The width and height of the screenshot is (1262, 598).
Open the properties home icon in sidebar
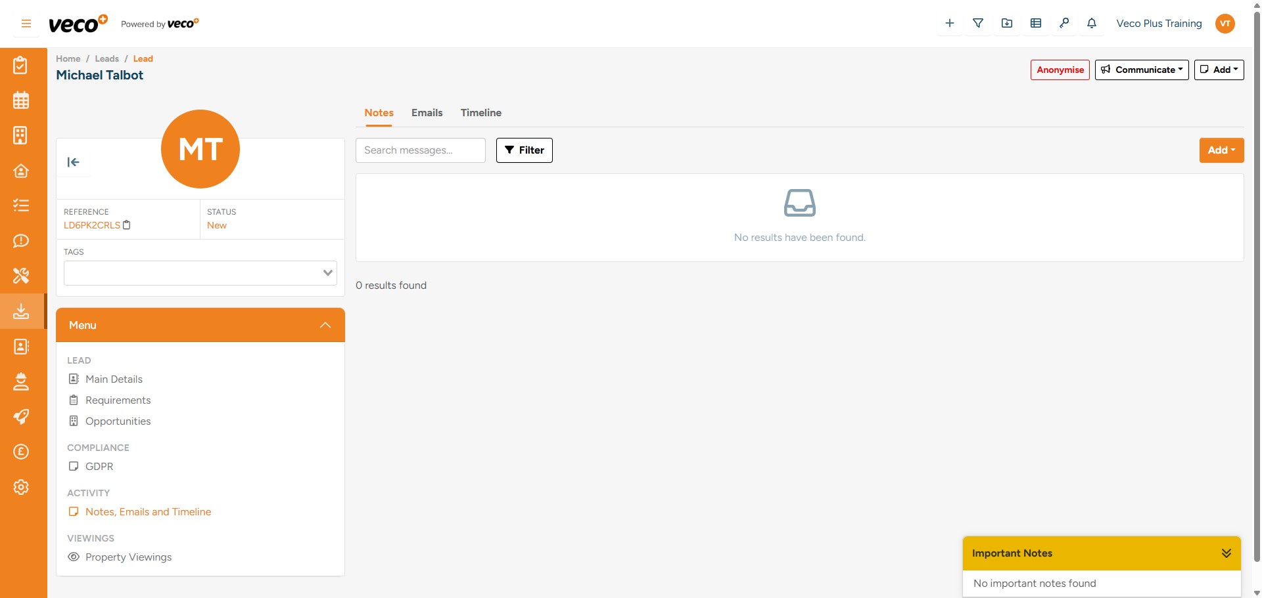click(x=21, y=171)
